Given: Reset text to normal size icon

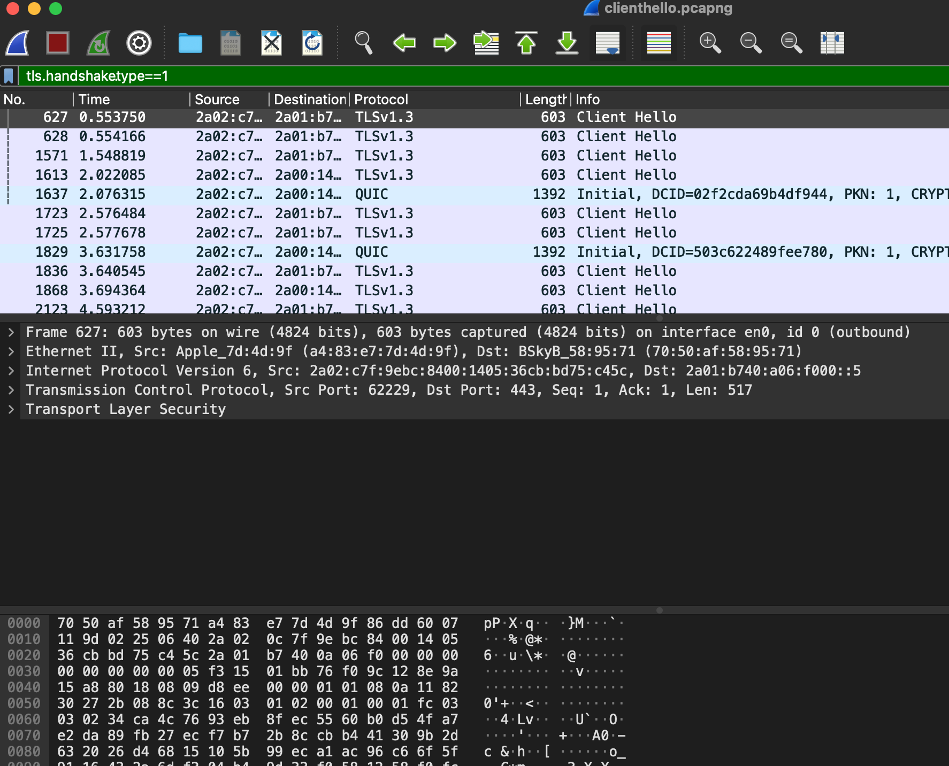Looking at the screenshot, I should [x=792, y=43].
